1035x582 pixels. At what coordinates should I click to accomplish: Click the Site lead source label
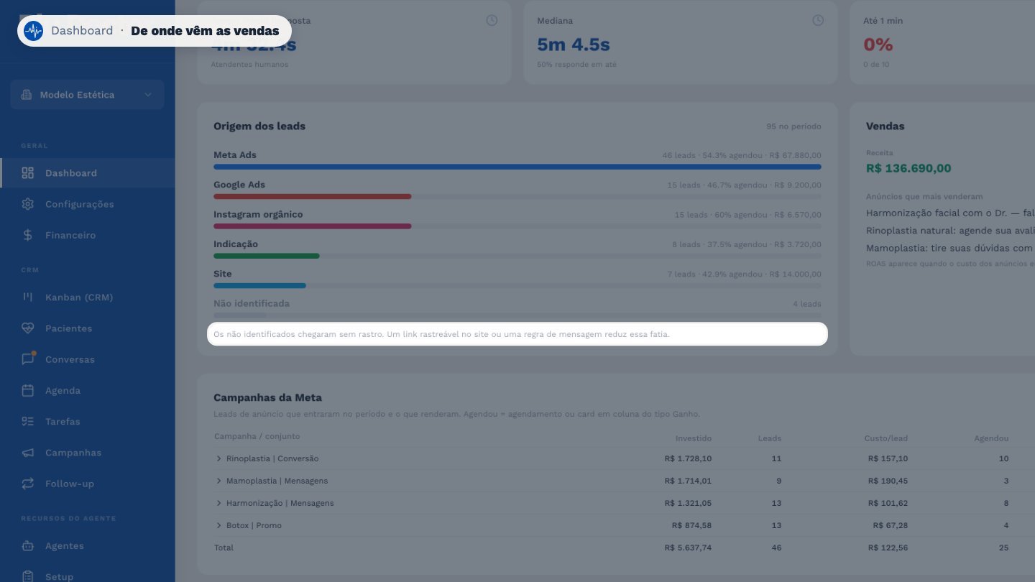coord(223,274)
